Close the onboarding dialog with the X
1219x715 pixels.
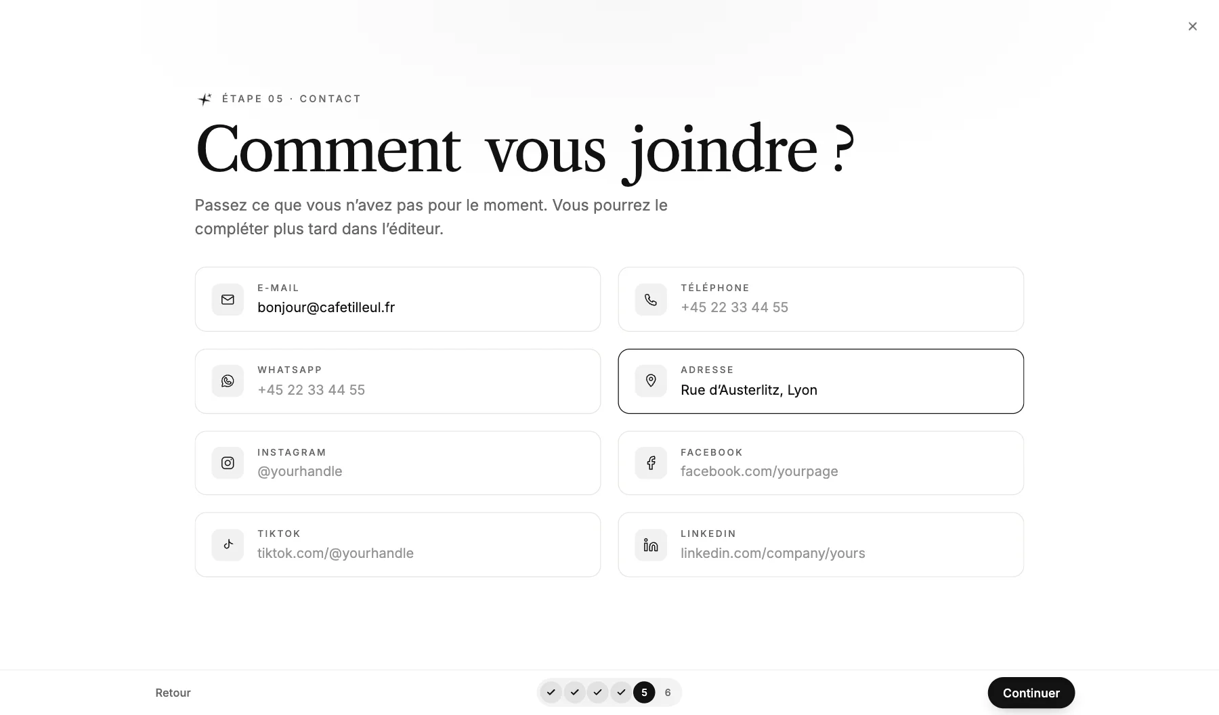1193,26
